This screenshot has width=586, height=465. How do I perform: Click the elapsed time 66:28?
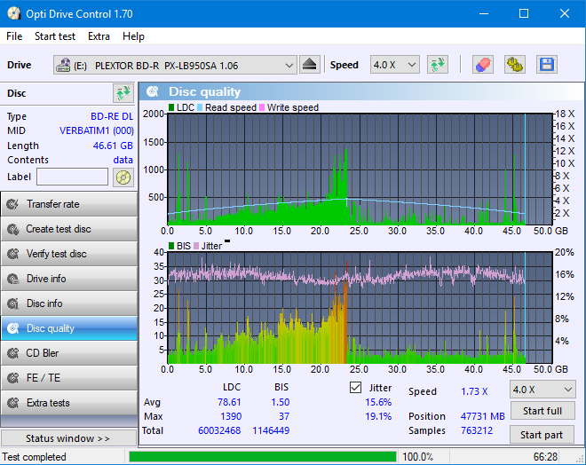tap(545, 457)
